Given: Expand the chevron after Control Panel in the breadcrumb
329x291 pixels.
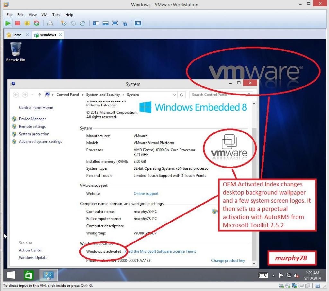Looking at the screenshot, I should pos(83,95).
